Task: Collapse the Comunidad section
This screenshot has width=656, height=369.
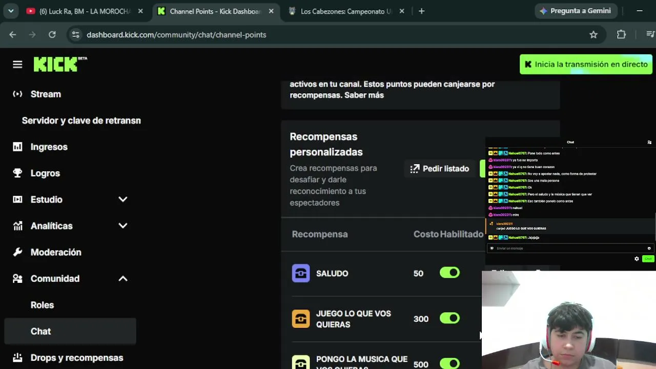Action: (x=123, y=279)
